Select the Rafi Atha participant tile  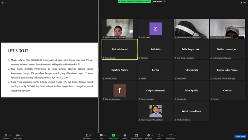pos(156,49)
